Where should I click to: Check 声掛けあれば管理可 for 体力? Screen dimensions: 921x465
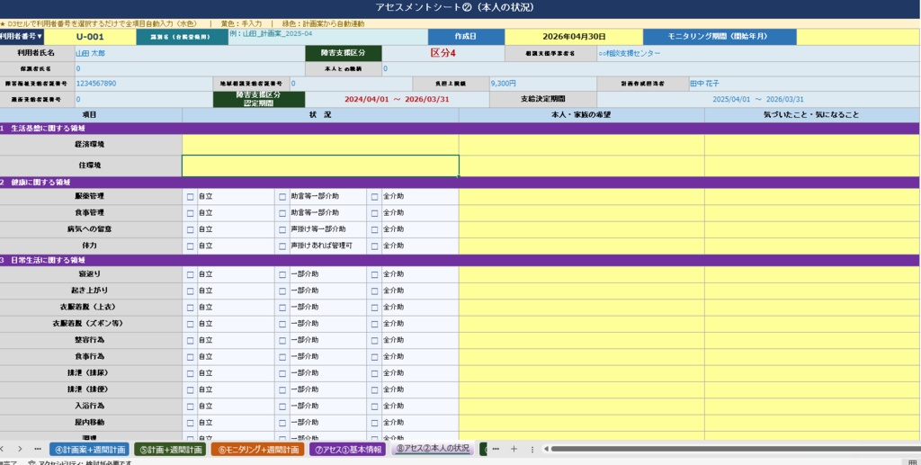click(x=283, y=246)
